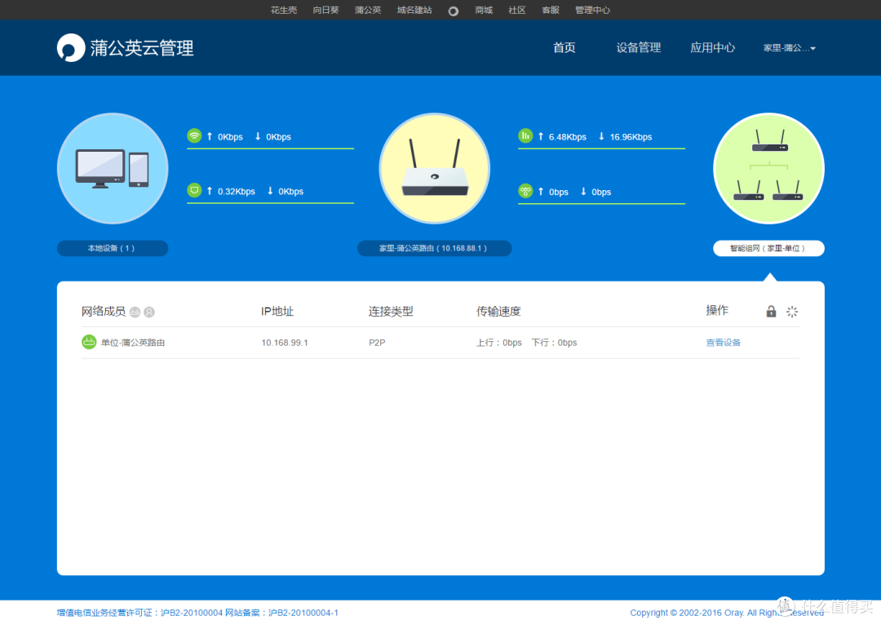Click the 智能组网 (家里-单位) button
This screenshot has height=625, width=881.
tap(768, 248)
